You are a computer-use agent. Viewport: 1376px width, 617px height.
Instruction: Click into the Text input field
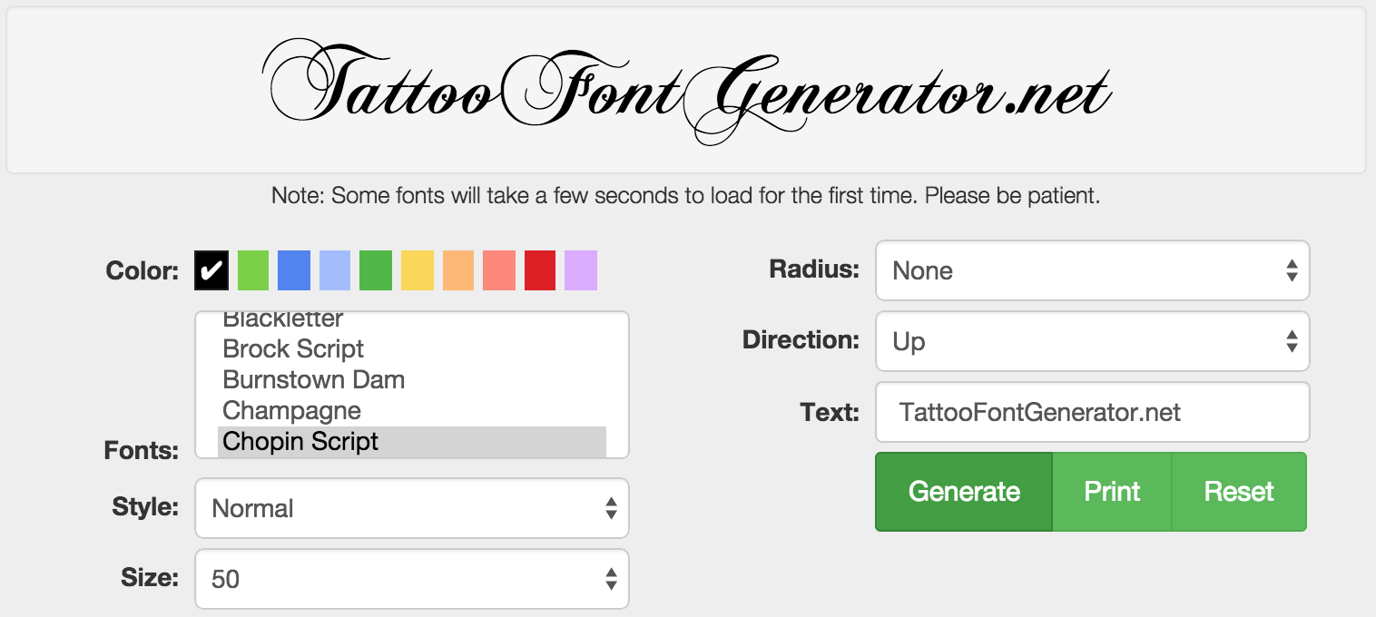coord(1092,413)
